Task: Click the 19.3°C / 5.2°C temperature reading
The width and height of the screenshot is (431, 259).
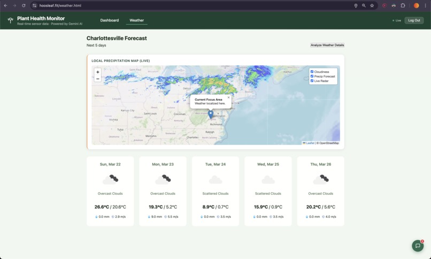Action: (163, 207)
